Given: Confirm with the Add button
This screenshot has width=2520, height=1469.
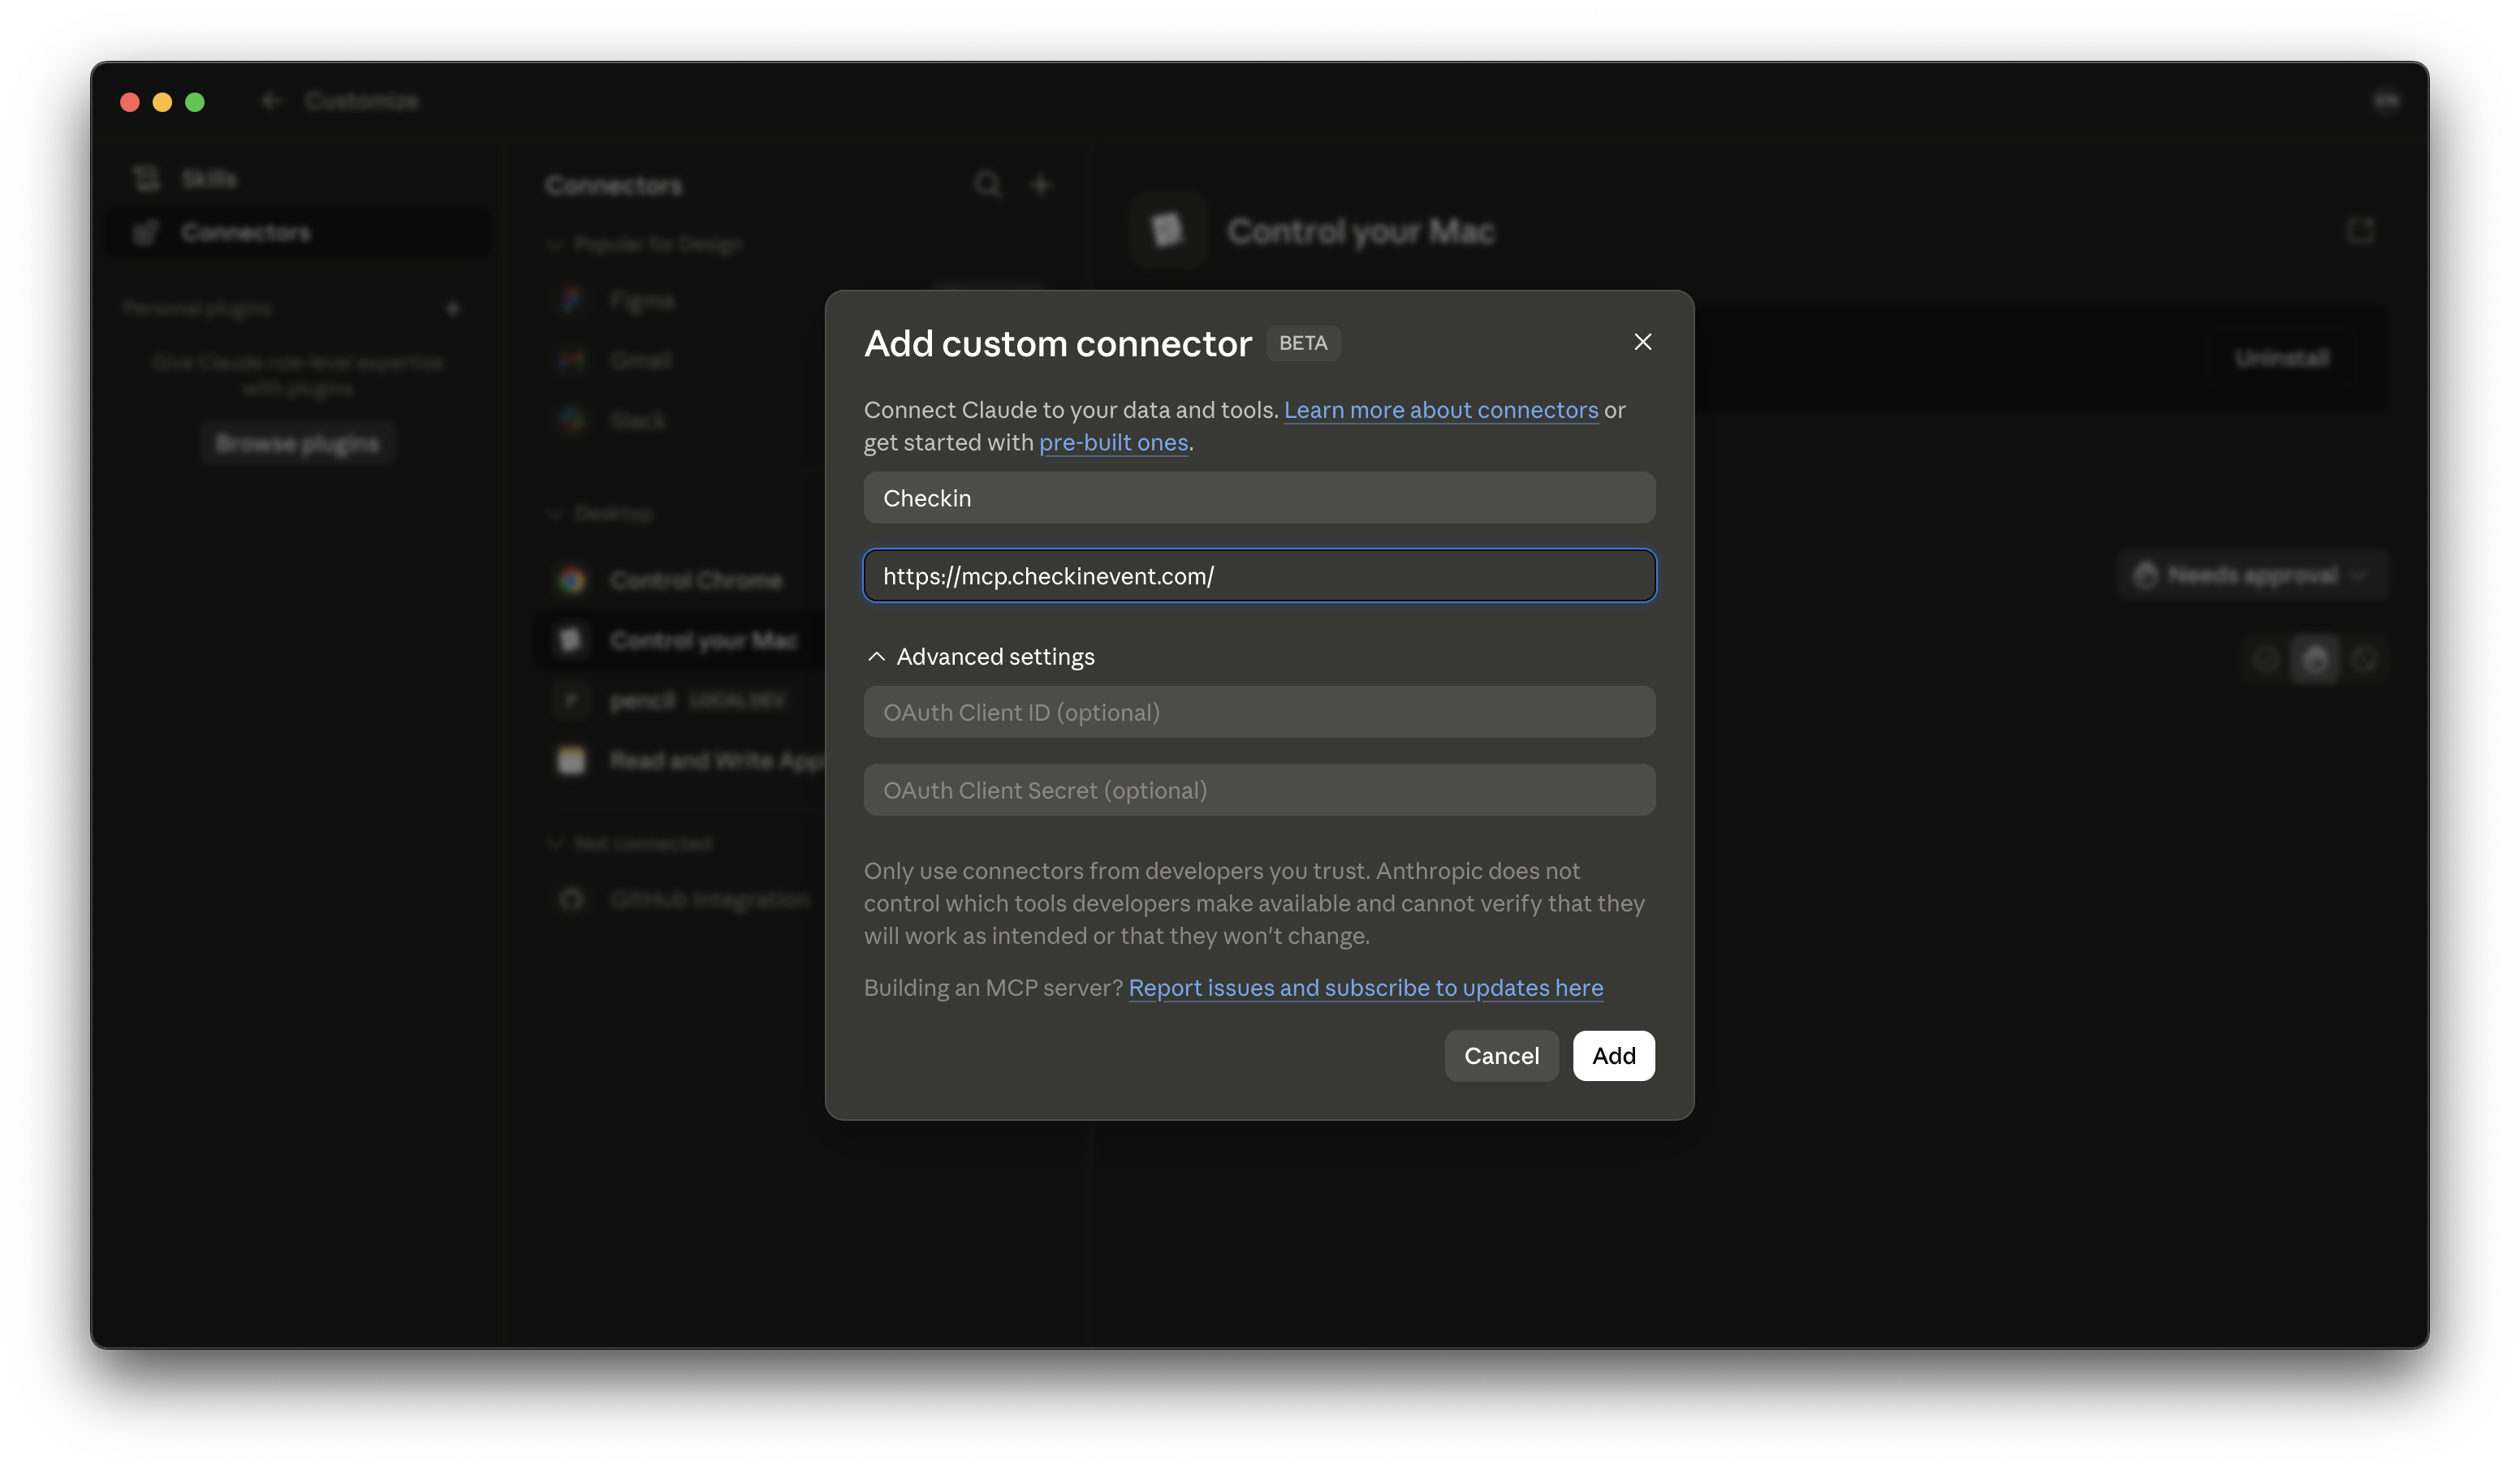Looking at the screenshot, I should 1613,1056.
